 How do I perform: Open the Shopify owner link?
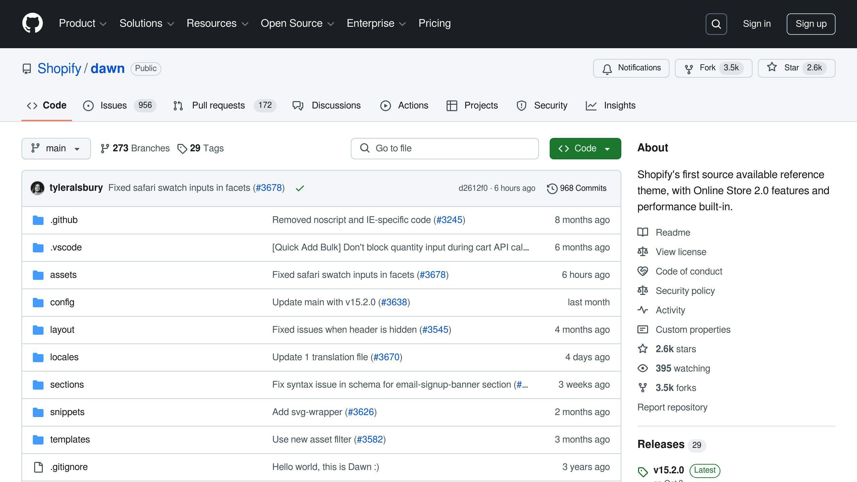(x=59, y=69)
